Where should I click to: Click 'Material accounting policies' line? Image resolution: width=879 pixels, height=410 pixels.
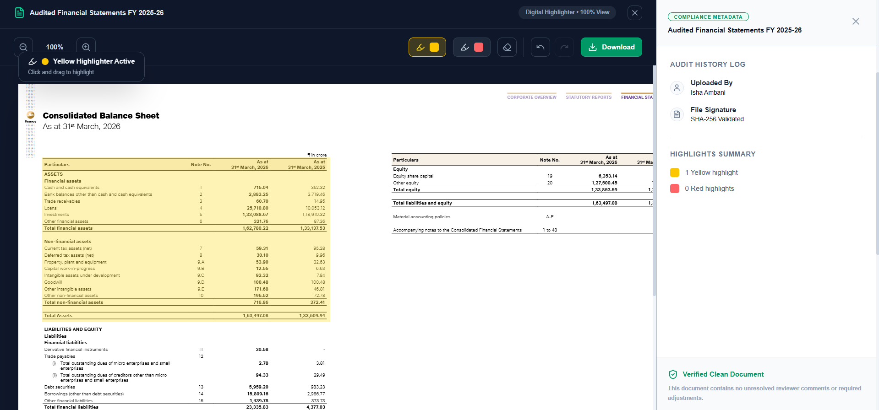pos(421,217)
